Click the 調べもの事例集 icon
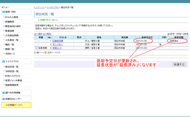 pyautogui.click(x=4, y=93)
